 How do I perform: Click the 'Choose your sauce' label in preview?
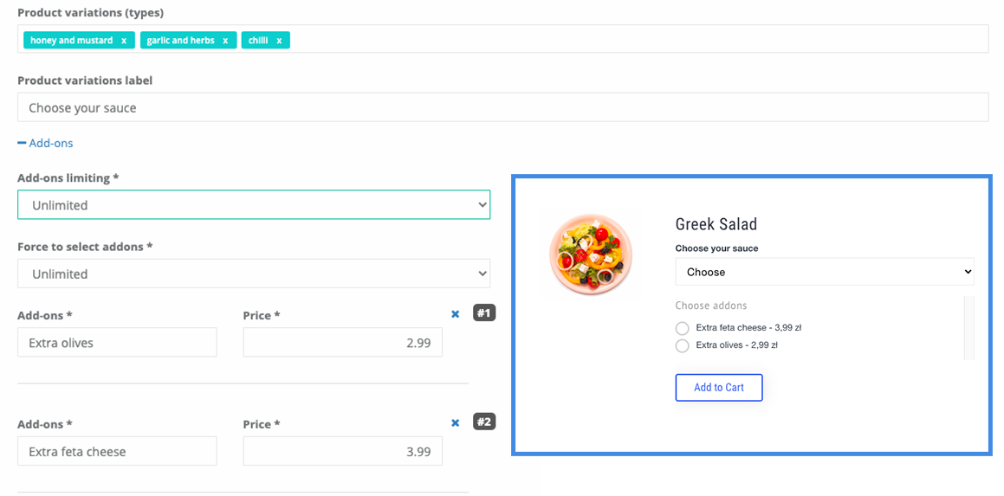pos(717,248)
